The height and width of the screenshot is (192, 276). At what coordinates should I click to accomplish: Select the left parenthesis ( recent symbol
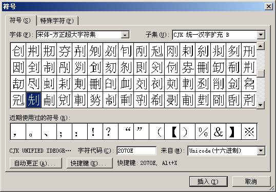click(x=156, y=132)
